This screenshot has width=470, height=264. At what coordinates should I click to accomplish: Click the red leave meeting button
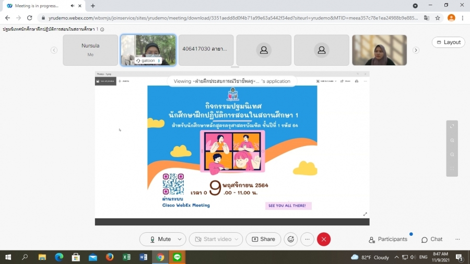pos(324,239)
